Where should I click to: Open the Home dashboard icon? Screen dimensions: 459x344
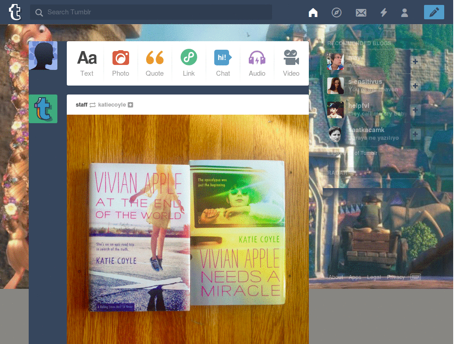tap(313, 13)
